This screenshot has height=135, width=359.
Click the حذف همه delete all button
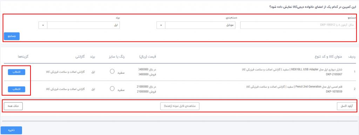(13, 106)
